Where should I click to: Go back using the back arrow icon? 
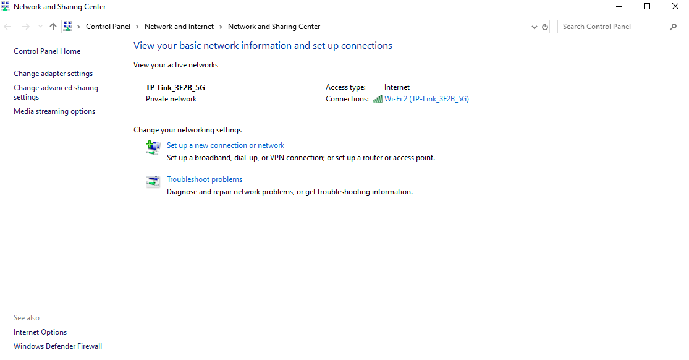pos(7,27)
